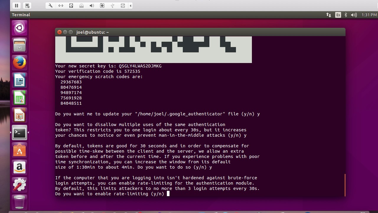
Task: Close the joel@ubuntu terminal window
Action: [59, 32]
